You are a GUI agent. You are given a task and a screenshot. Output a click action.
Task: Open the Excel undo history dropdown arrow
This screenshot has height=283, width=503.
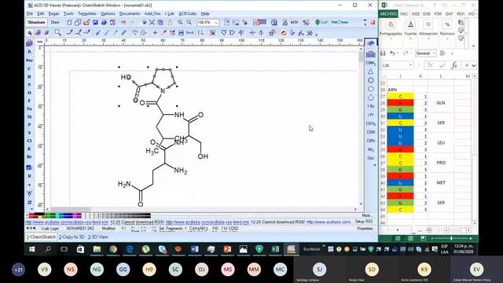(x=398, y=53)
